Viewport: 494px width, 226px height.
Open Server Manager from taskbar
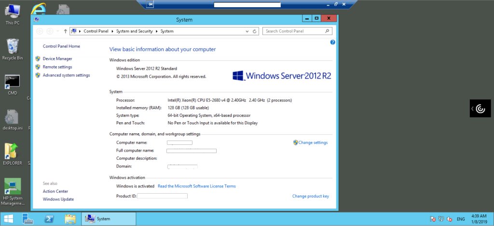coord(27,219)
